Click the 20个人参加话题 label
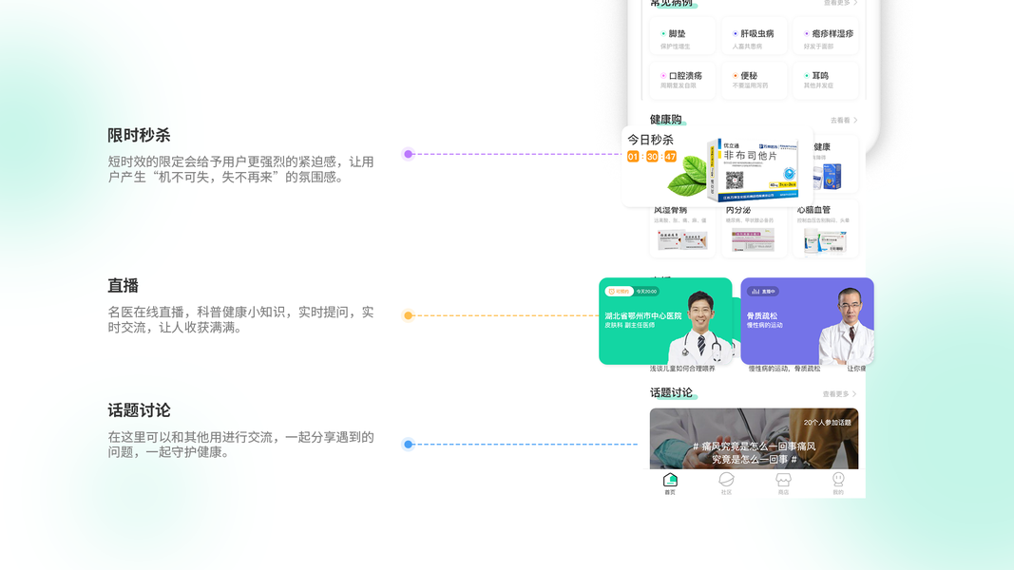Viewport: 1014px width, 570px height. click(x=827, y=422)
